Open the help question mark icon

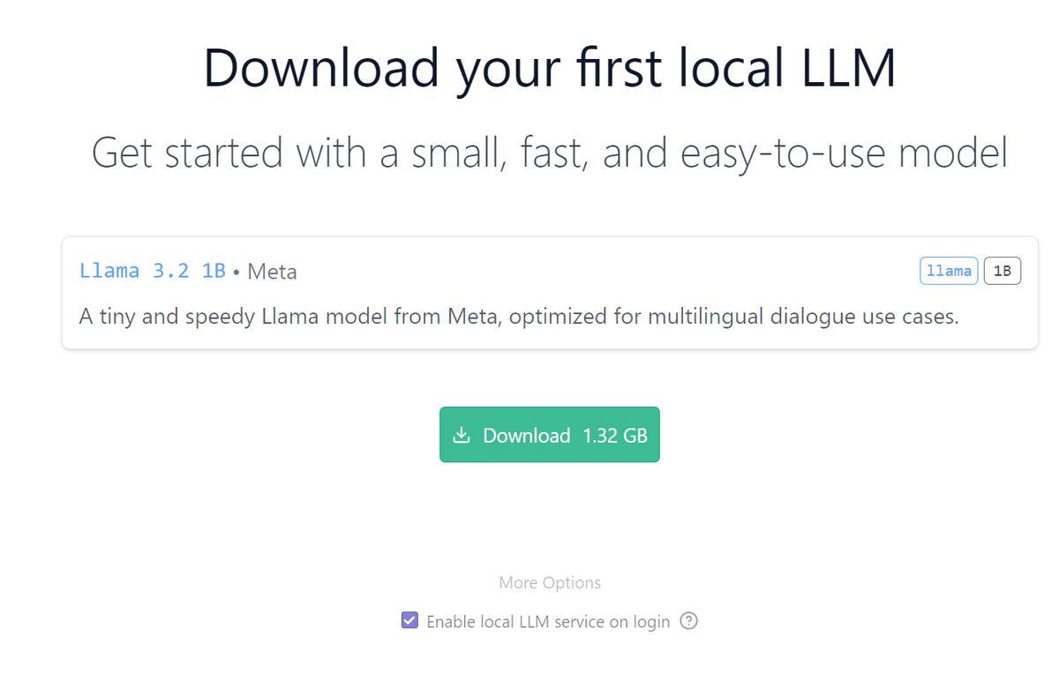pyautogui.click(x=690, y=621)
